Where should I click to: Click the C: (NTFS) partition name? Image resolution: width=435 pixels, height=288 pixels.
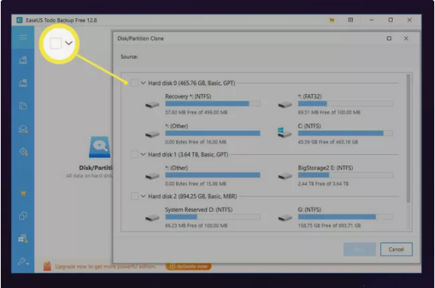[x=309, y=126]
